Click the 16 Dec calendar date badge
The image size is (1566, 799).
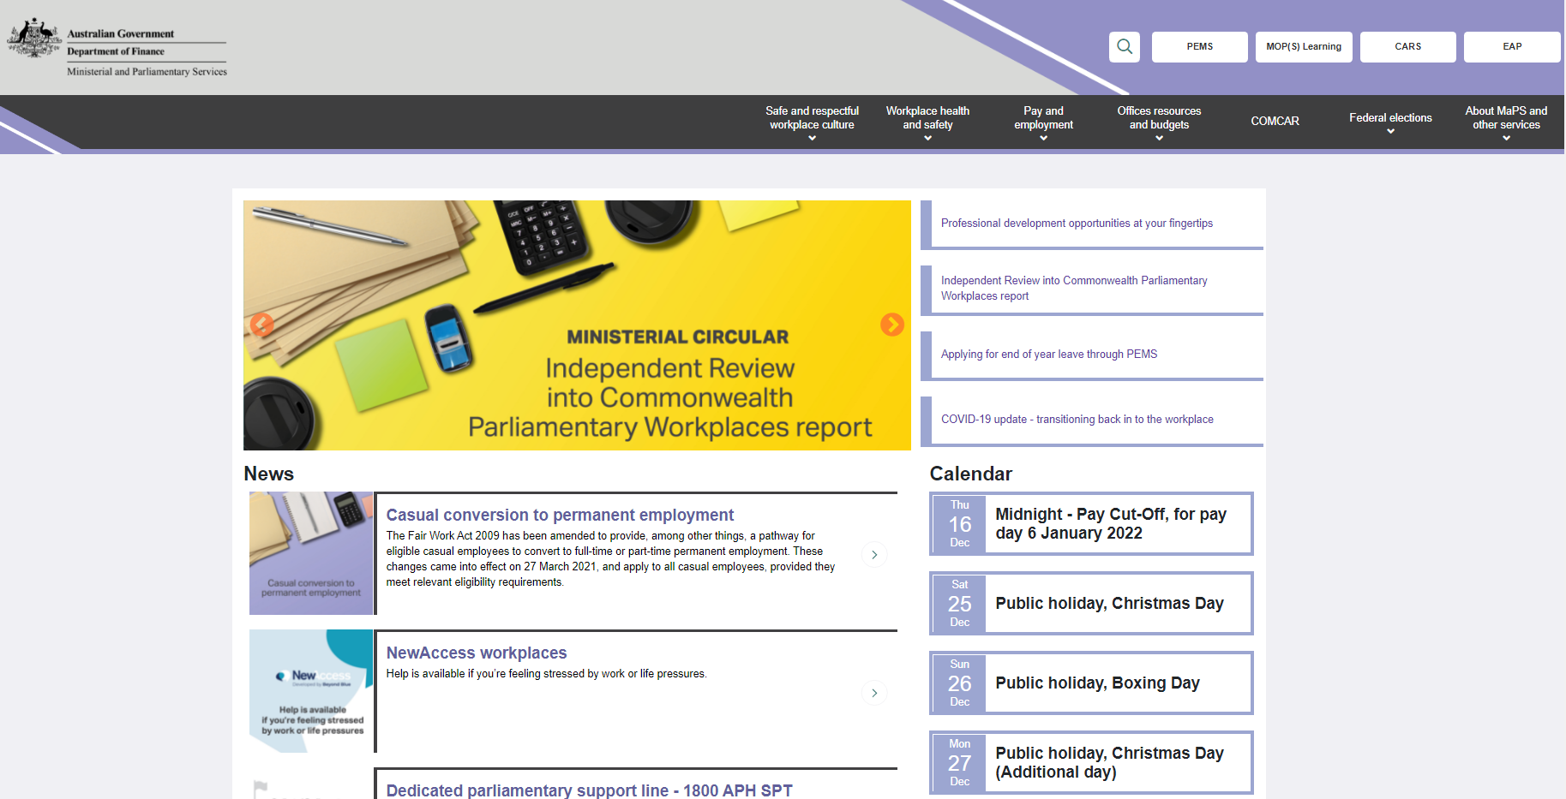(x=959, y=524)
